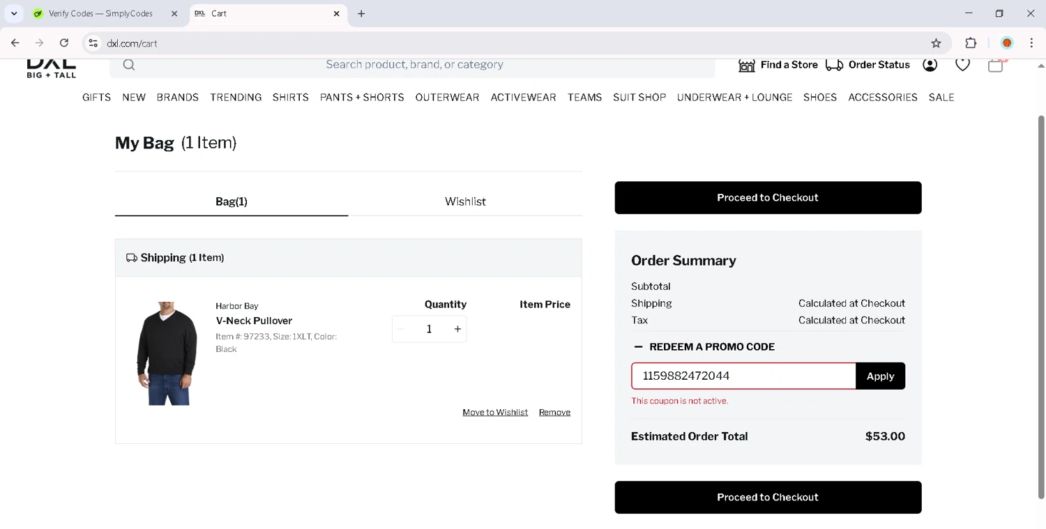Click the promo code input field
Image resolution: width=1046 pixels, height=529 pixels.
click(743, 376)
